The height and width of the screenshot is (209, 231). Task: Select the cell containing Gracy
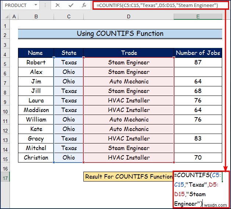point(36,138)
